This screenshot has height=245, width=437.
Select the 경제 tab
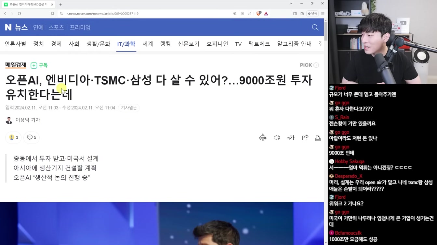tap(56, 44)
